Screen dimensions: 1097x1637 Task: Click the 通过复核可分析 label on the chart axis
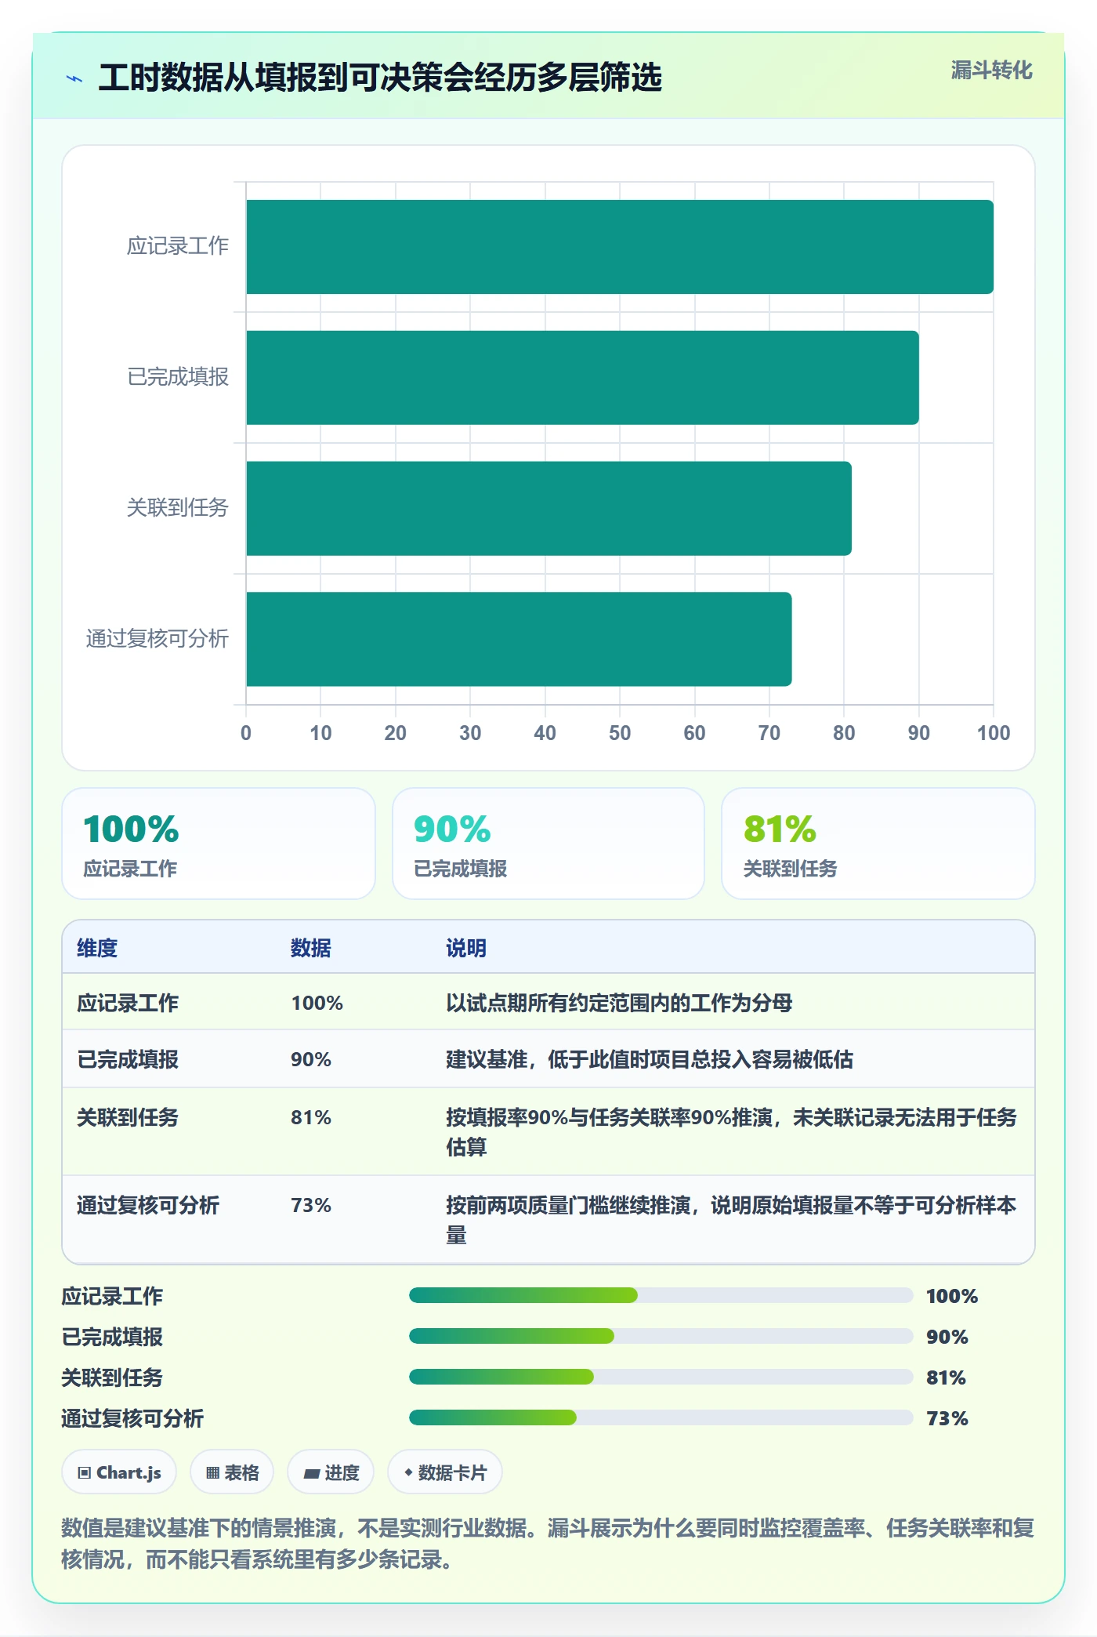(x=157, y=639)
